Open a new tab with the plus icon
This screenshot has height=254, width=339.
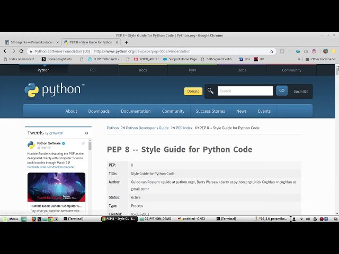(126, 42)
